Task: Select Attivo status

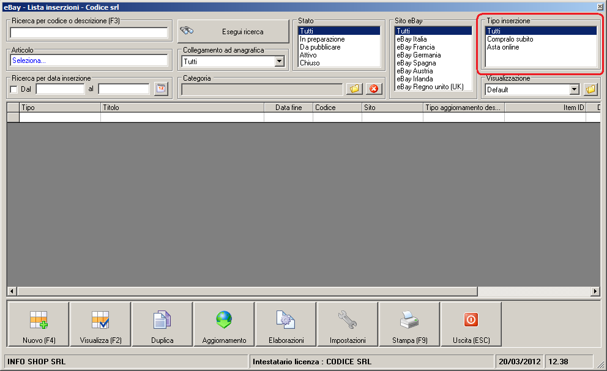Action: pyautogui.click(x=339, y=55)
